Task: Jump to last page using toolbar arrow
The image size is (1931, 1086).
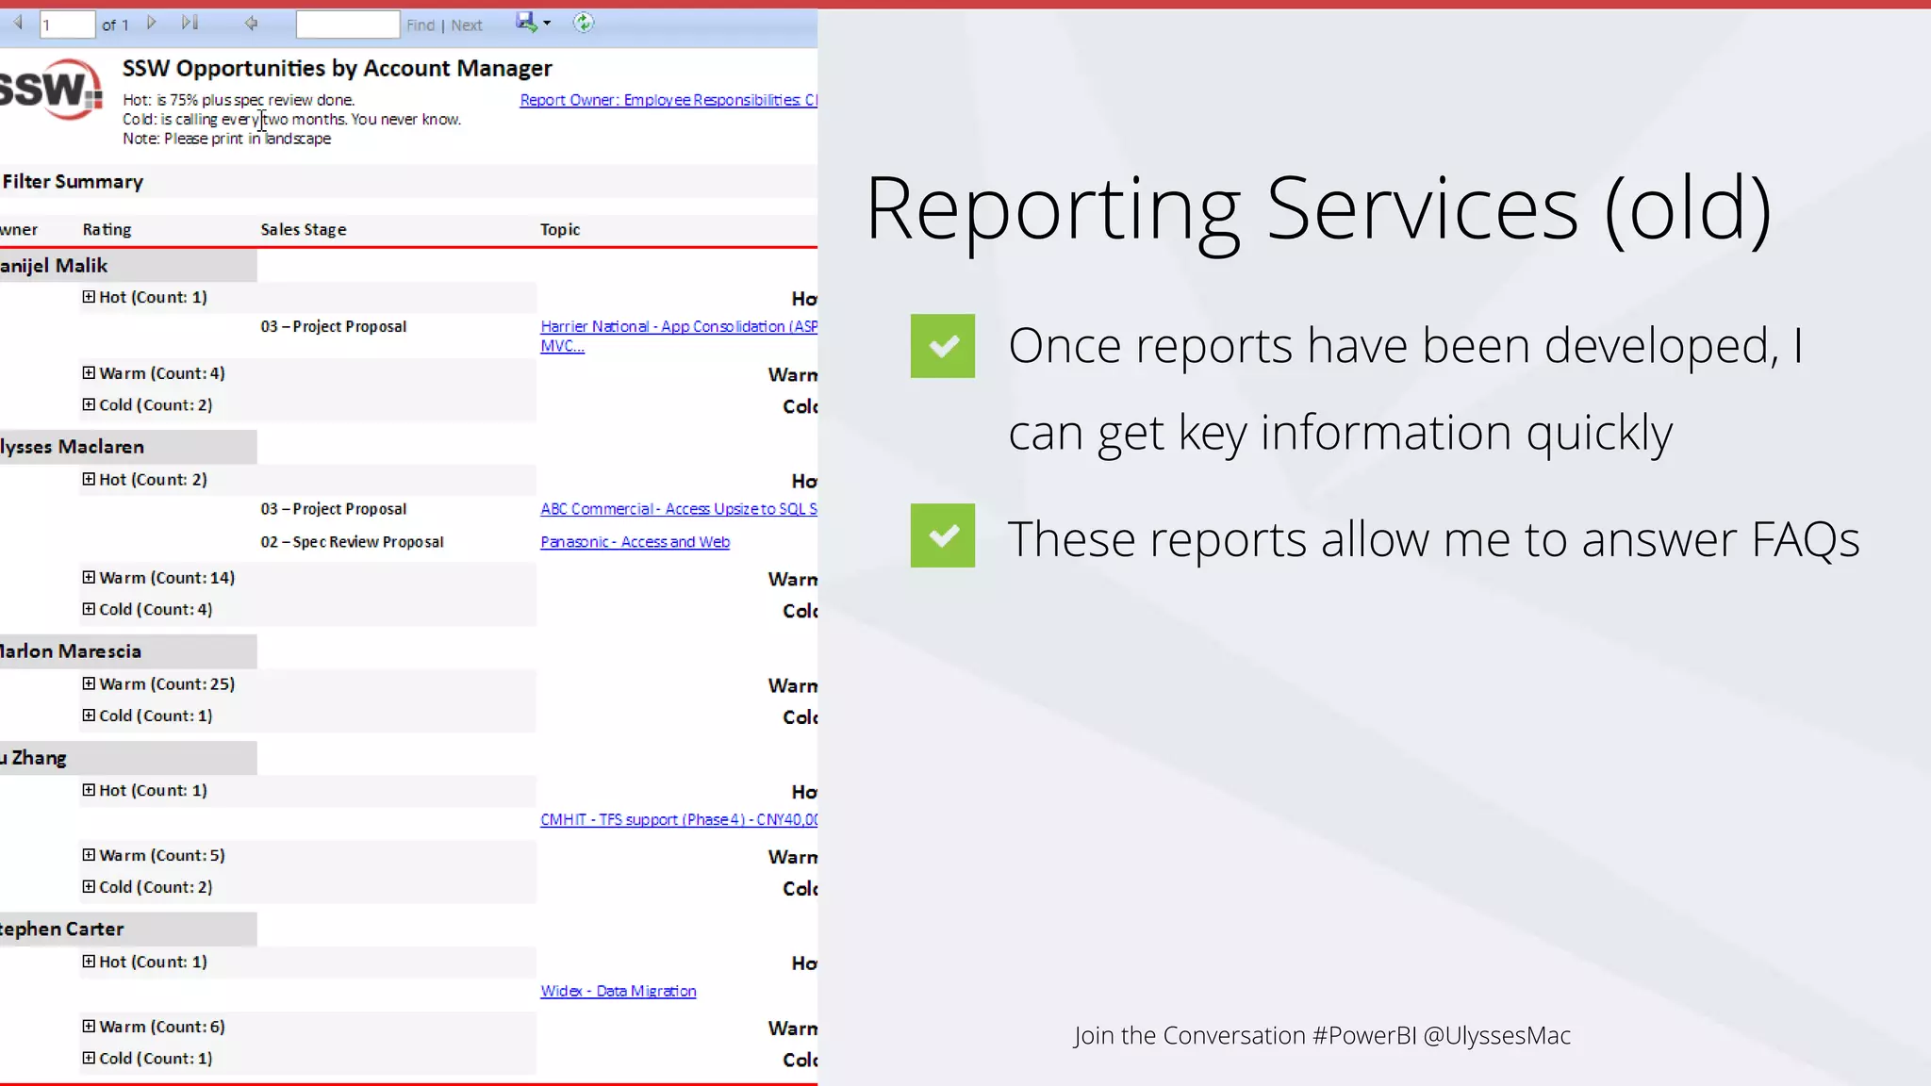Action: coord(190,23)
